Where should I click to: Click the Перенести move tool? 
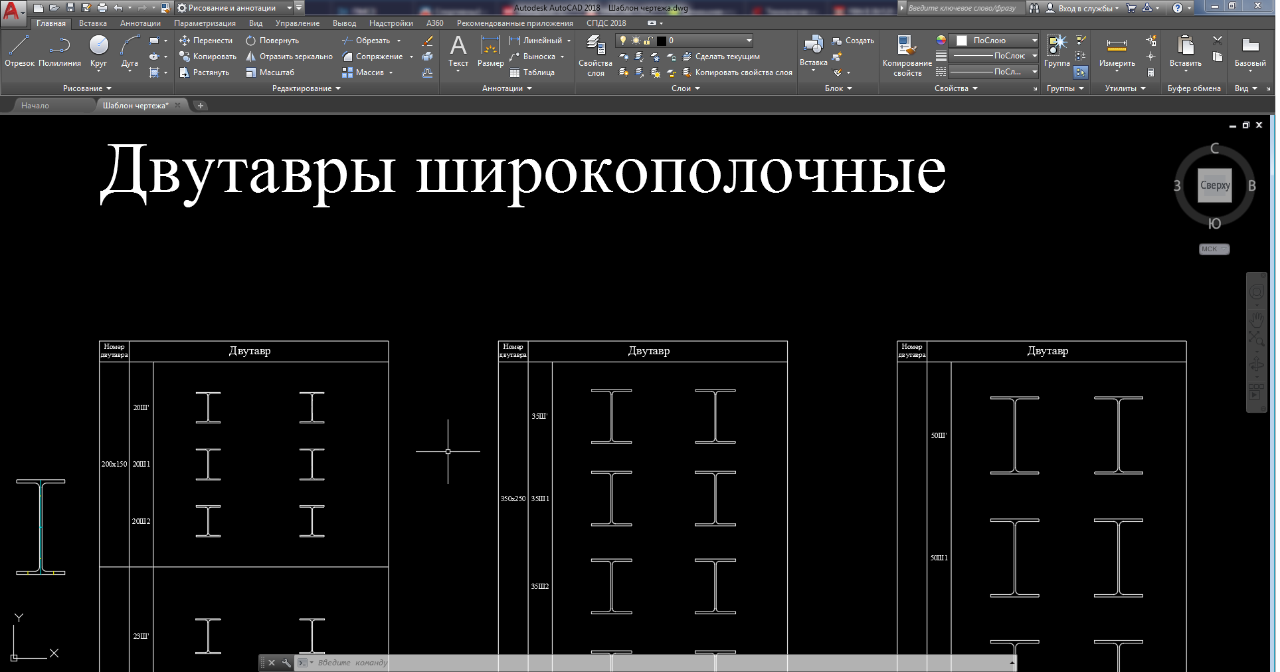pos(206,41)
